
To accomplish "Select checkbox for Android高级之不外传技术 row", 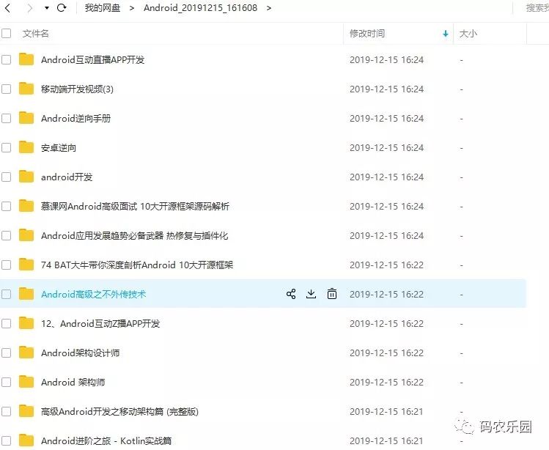I will pos(7,294).
